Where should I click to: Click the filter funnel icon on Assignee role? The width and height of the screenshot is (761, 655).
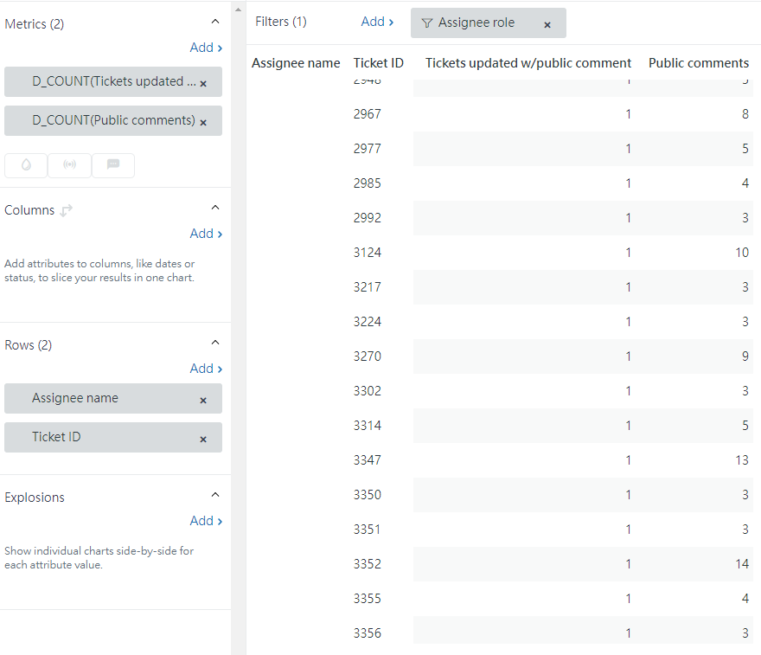pyautogui.click(x=426, y=23)
